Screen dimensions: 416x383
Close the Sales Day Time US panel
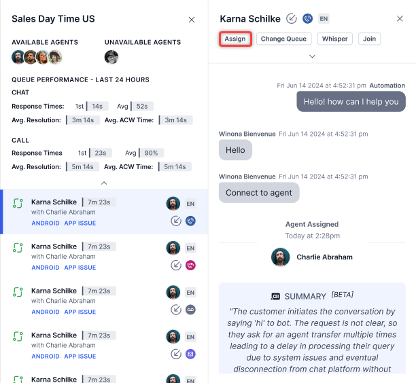pyautogui.click(x=192, y=20)
